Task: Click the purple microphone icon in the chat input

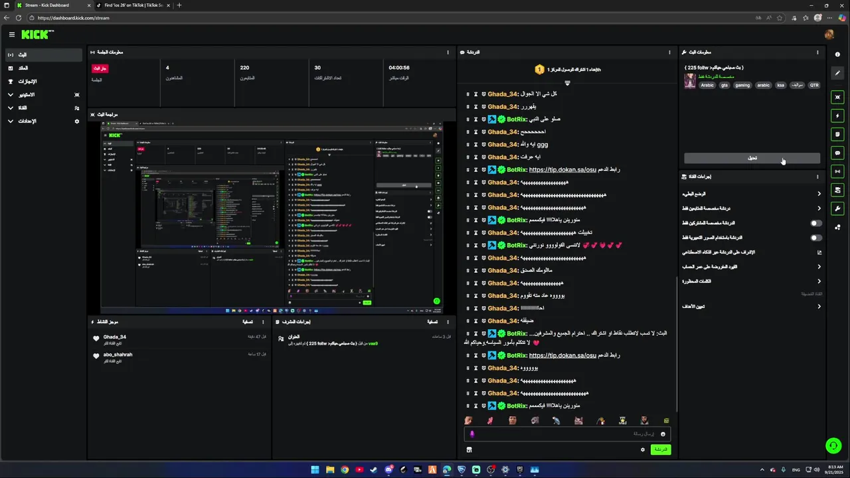Action: [x=472, y=434]
